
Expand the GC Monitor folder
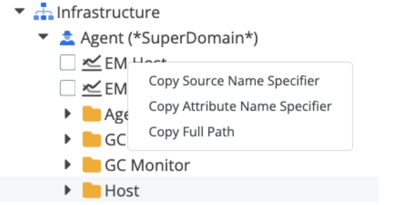click(67, 165)
